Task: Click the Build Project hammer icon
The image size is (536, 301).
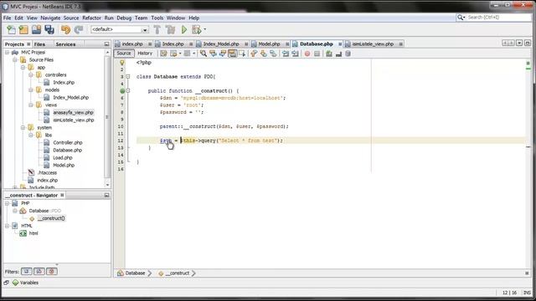Action: click(x=157, y=30)
